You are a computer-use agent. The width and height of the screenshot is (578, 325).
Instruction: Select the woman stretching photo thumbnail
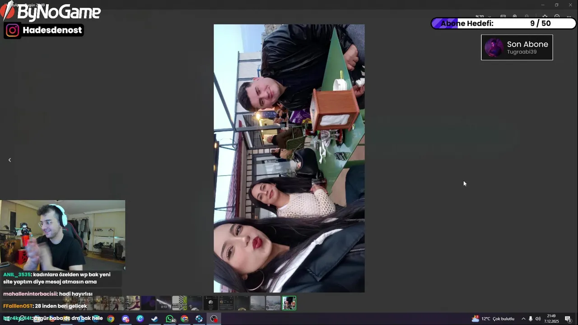click(x=133, y=303)
